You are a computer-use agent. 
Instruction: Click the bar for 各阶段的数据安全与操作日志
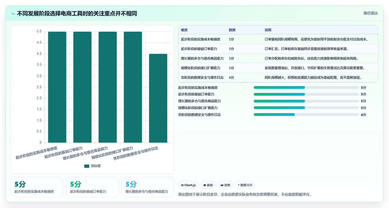pos(158,98)
